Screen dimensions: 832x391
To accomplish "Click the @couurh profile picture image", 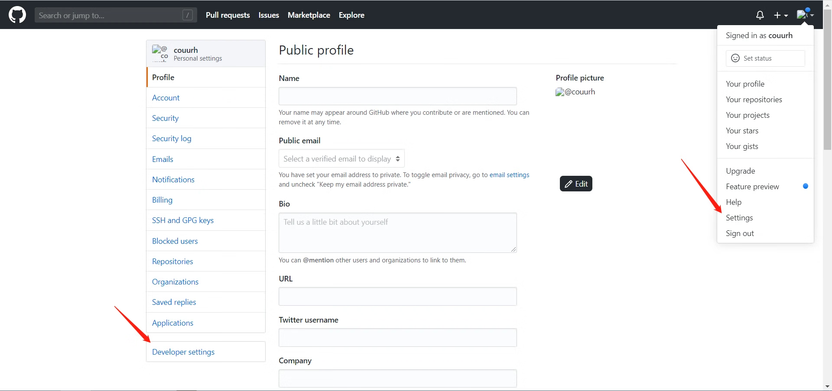I will click(x=575, y=92).
